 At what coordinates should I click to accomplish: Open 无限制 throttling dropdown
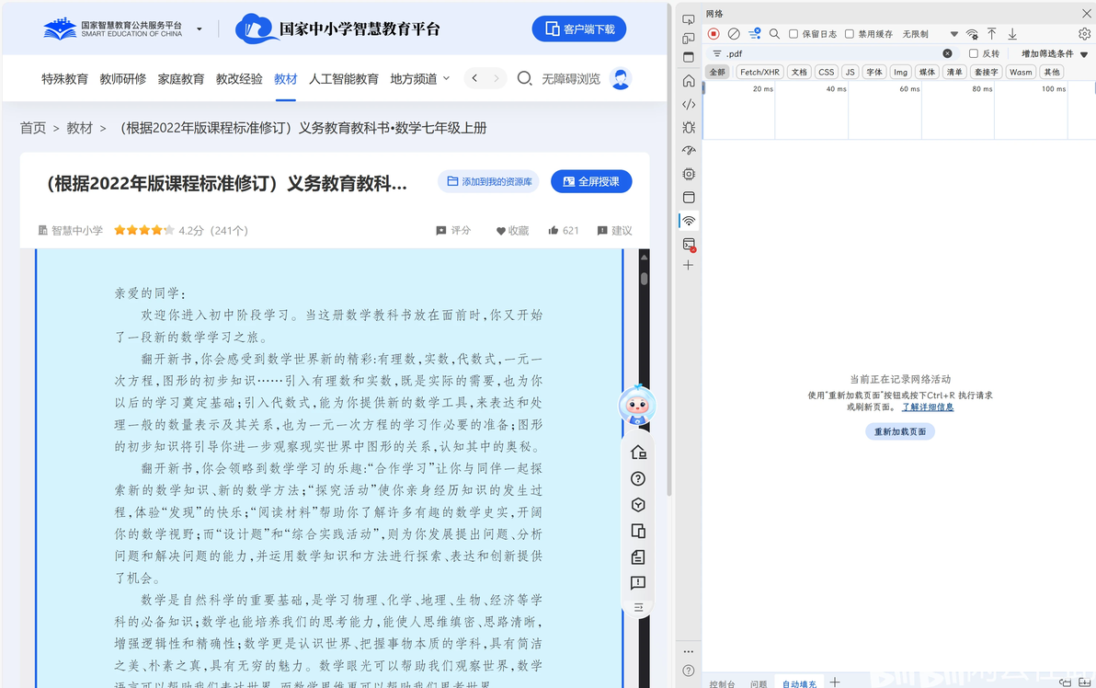(930, 33)
